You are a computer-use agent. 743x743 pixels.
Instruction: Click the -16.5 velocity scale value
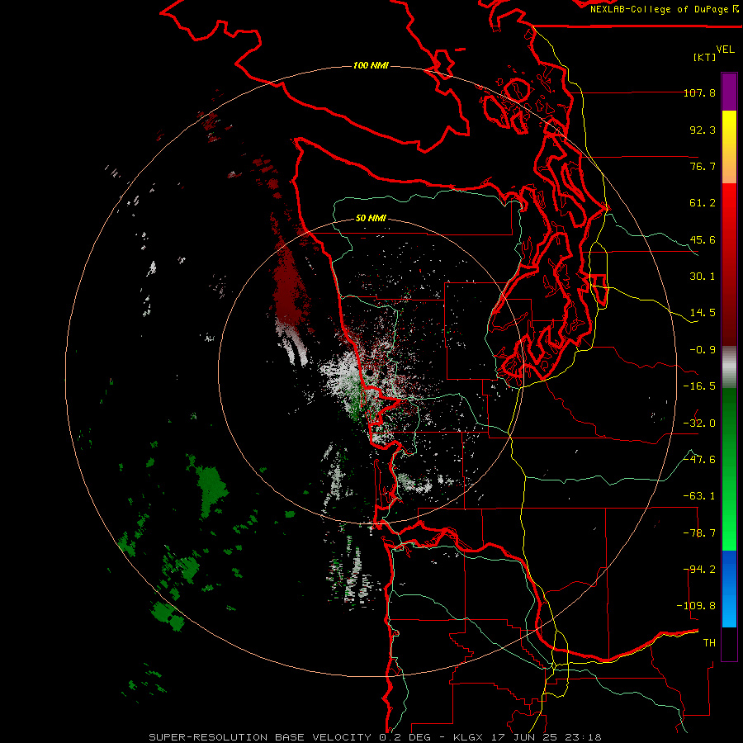pos(699,386)
